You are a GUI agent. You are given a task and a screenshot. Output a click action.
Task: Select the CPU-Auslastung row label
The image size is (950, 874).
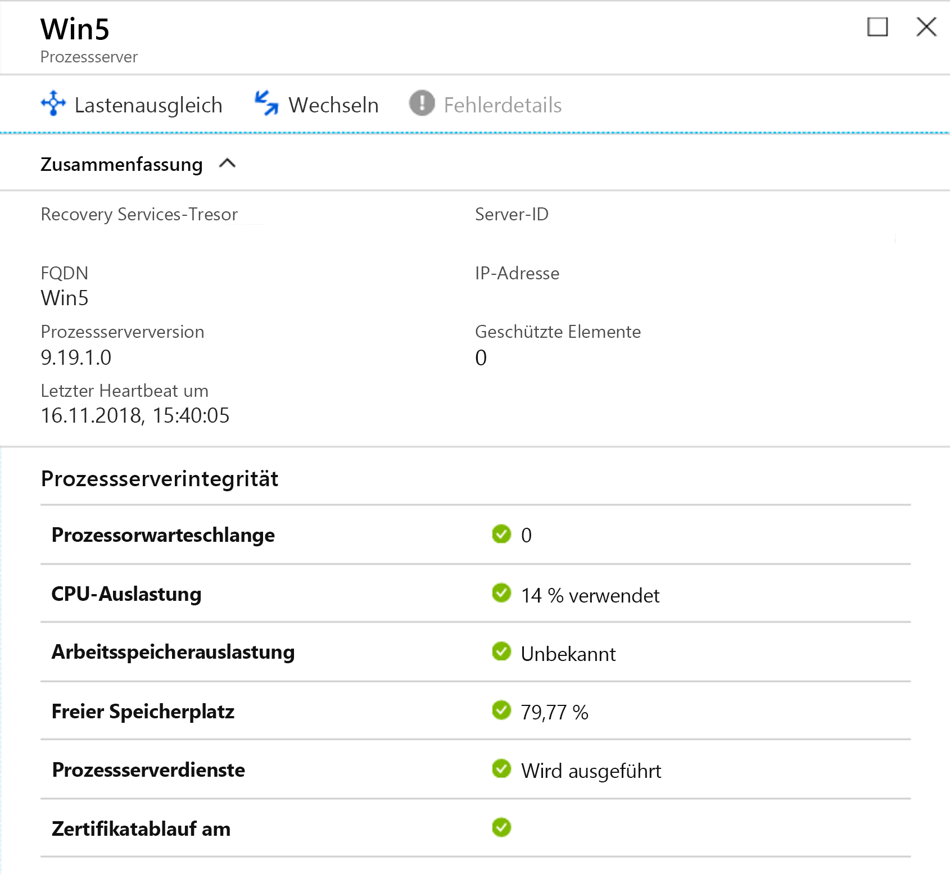[126, 594]
